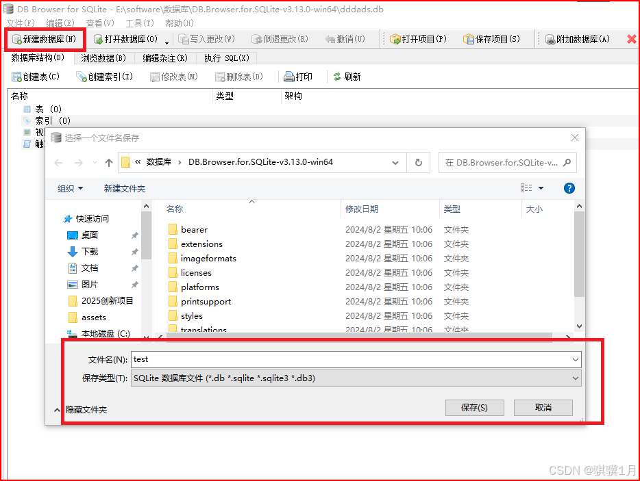Click 创建表(C) create table button
Screen dimensions: 640x481
(x=36, y=77)
